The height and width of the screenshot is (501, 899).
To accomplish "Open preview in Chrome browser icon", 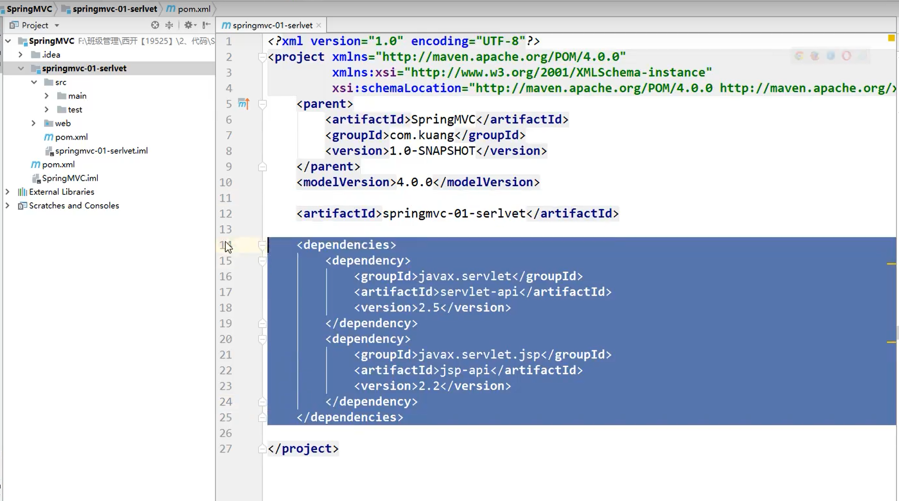I will pyautogui.click(x=799, y=56).
